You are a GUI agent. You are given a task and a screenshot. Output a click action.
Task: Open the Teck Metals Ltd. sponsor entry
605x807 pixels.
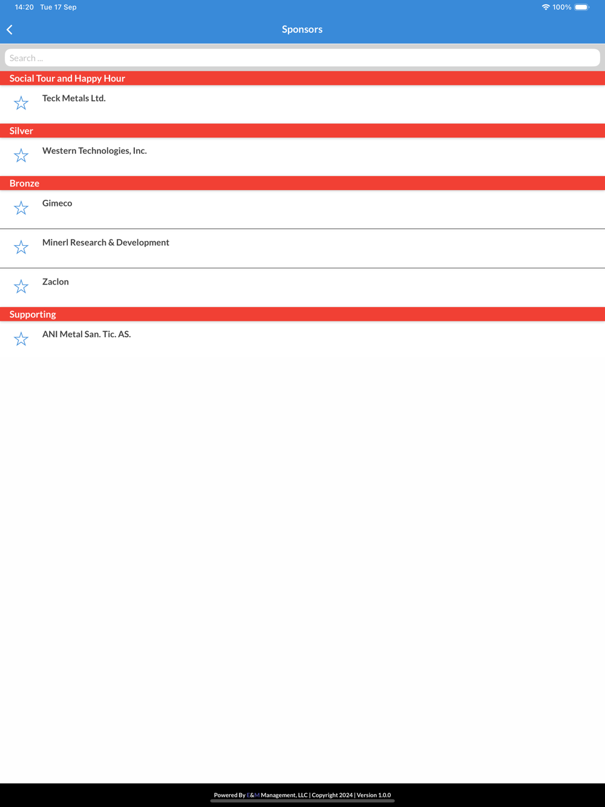302,104
